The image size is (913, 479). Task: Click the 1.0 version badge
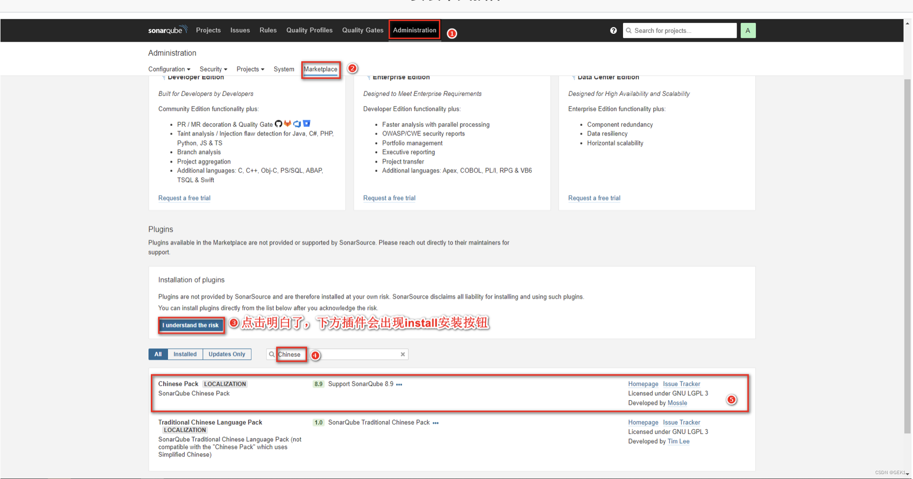[318, 422]
